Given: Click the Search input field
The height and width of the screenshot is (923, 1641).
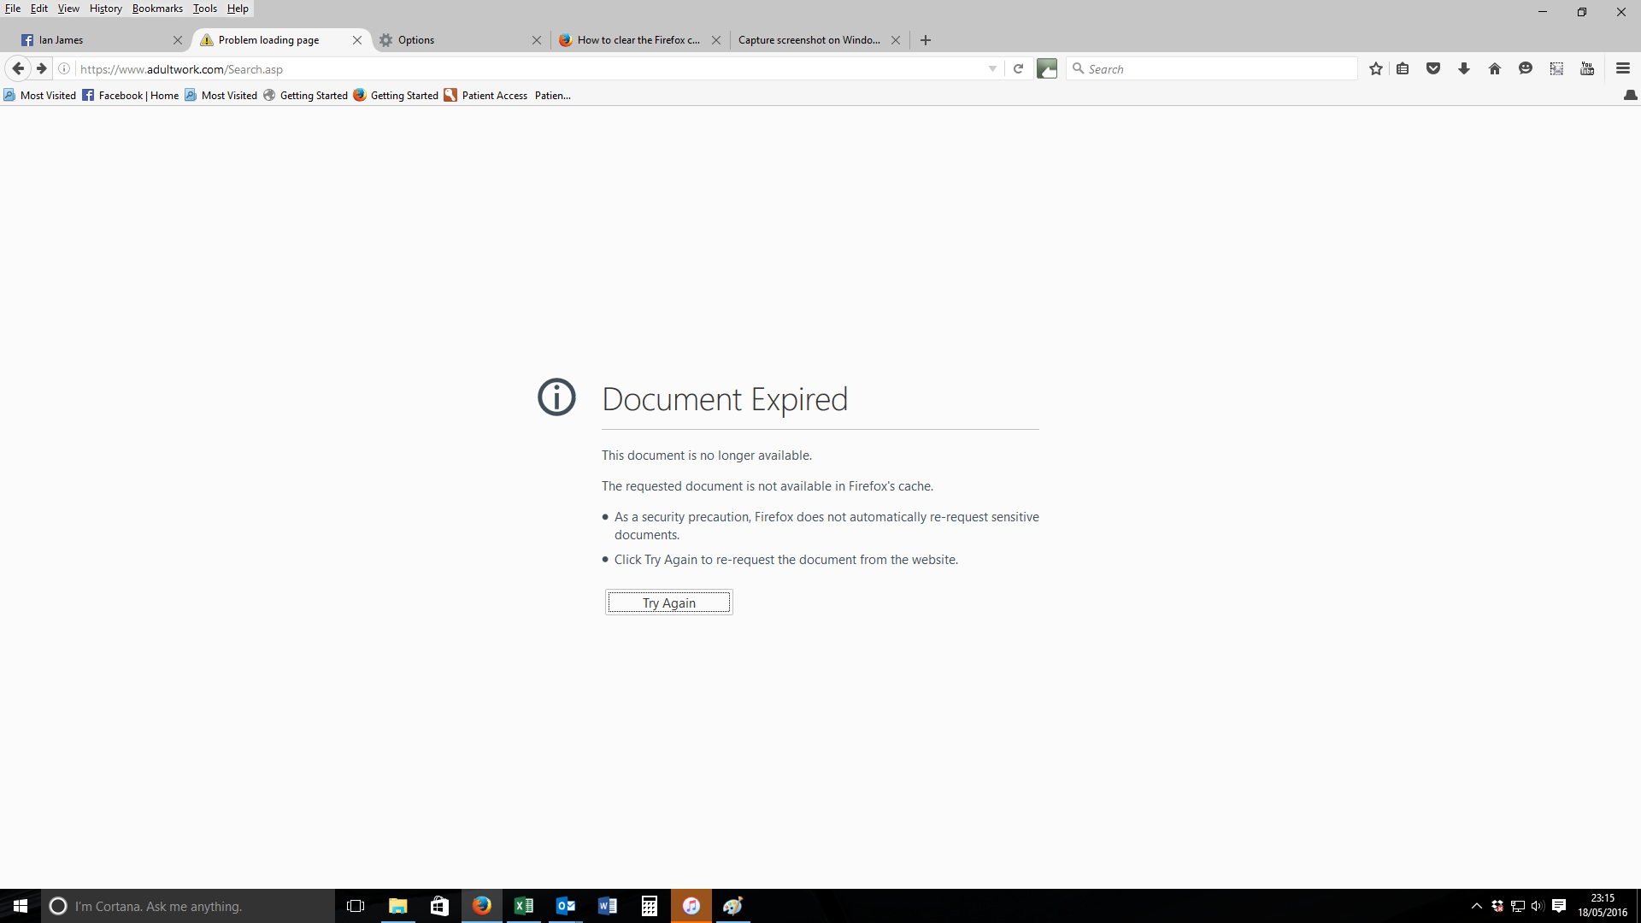Looking at the screenshot, I should (x=1214, y=68).
